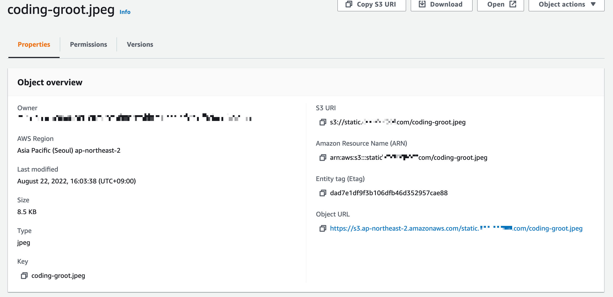Copy the Amazon Resource Name using its icon

click(323, 158)
